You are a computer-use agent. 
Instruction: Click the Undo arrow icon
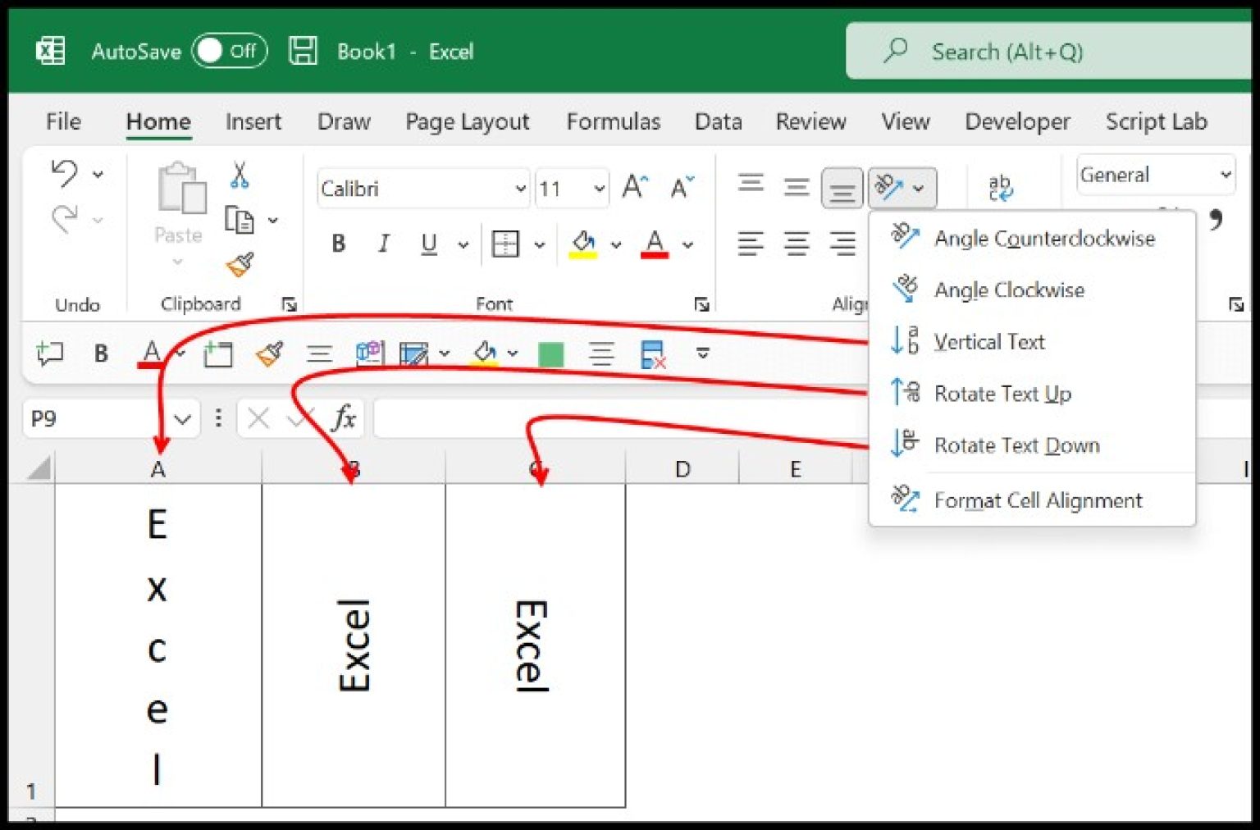click(x=64, y=173)
